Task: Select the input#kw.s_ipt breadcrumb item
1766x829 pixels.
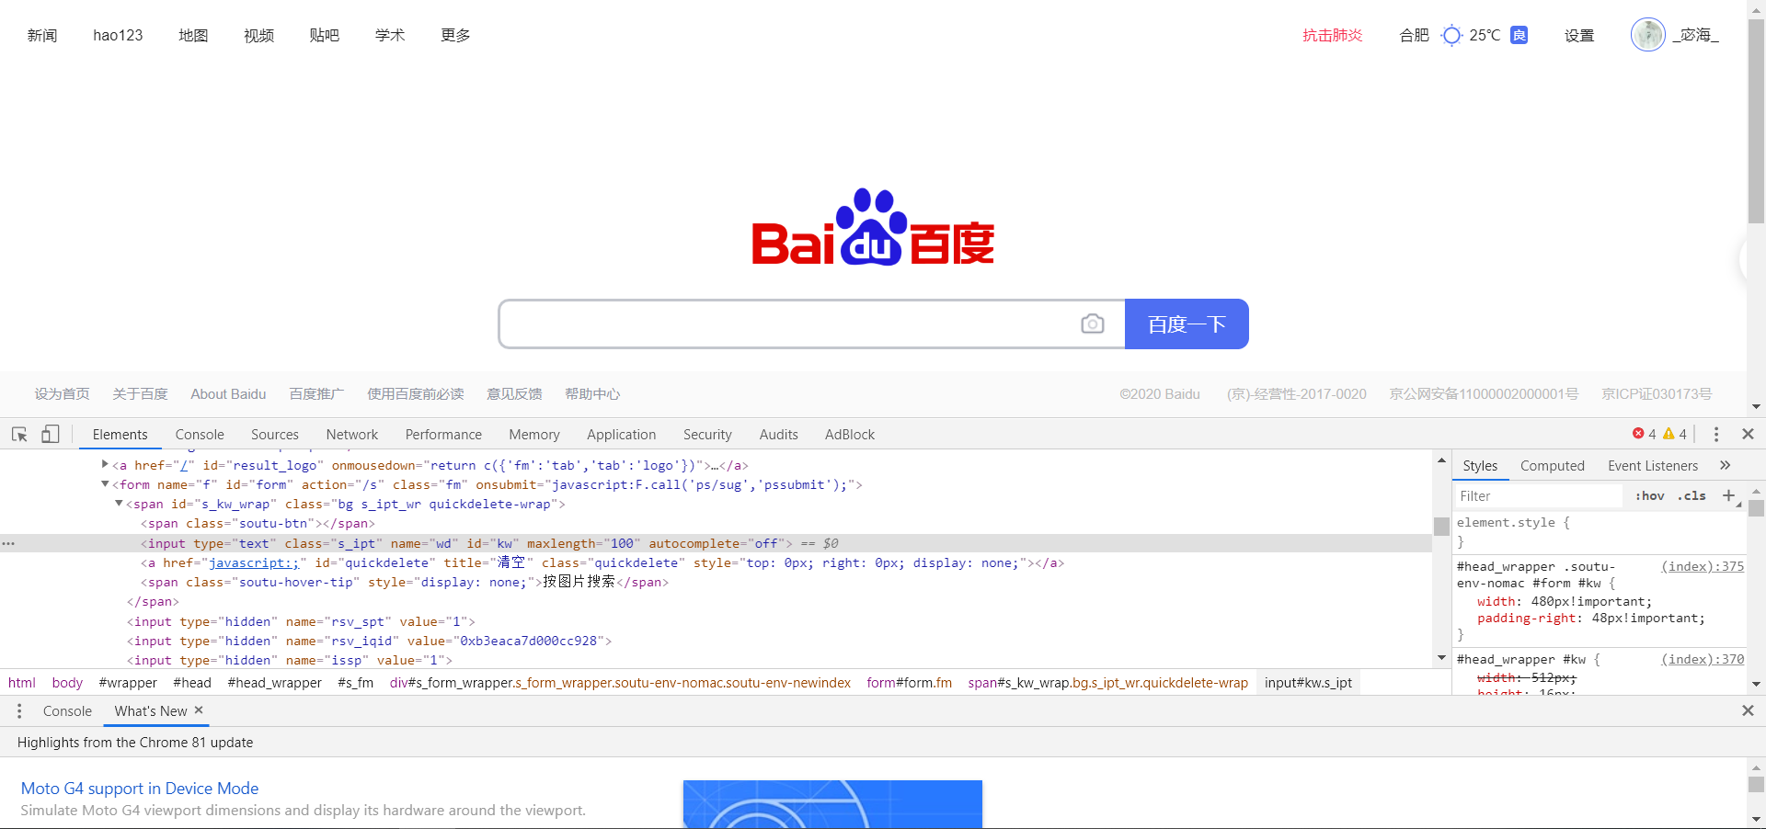Action: pyautogui.click(x=1308, y=682)
